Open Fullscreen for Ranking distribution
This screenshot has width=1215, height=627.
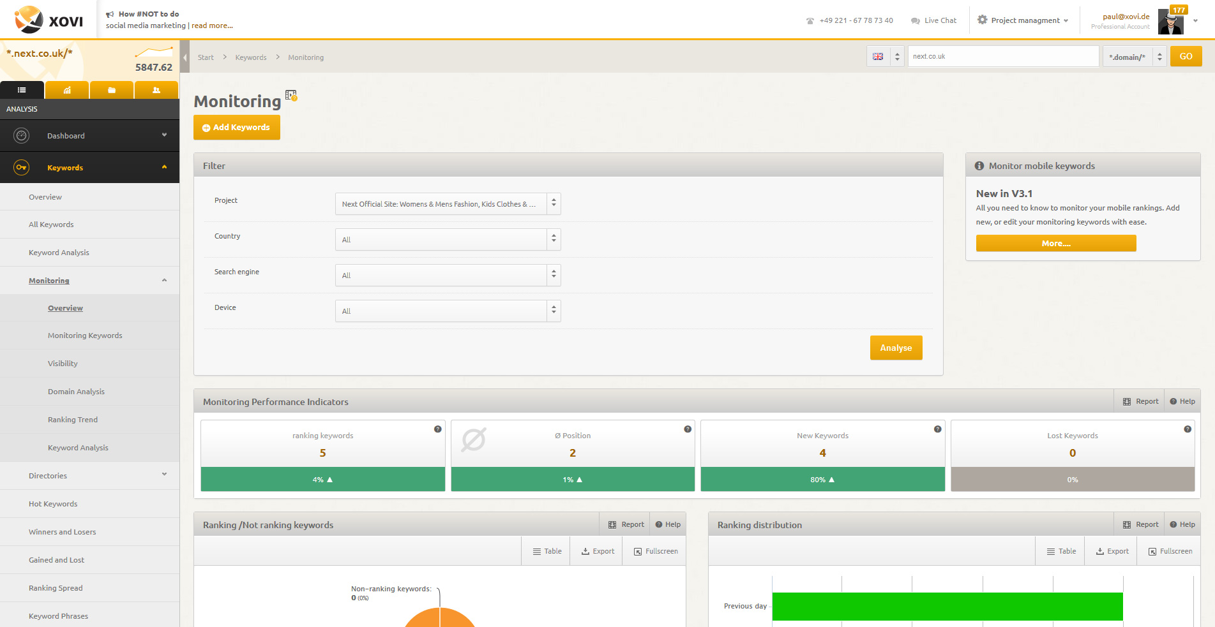(1170, 551)
